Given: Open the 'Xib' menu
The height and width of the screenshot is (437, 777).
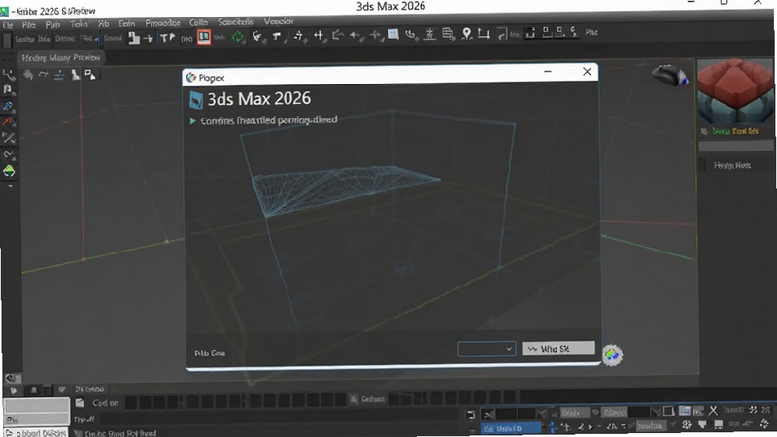Looking at the screenshot, I should click(103, 23).
